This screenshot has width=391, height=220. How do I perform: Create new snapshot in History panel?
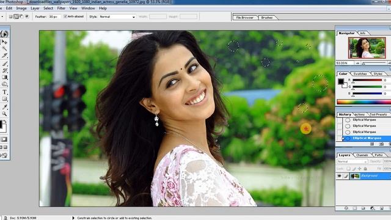coord(381,144)
